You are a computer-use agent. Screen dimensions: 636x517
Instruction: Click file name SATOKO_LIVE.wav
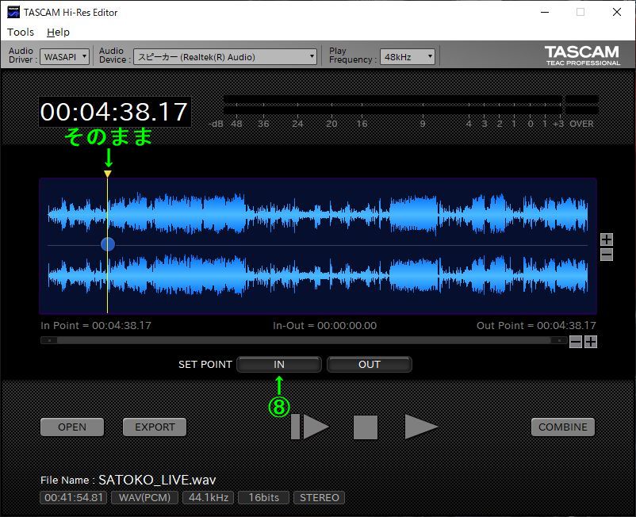click(x=157, y=480)
